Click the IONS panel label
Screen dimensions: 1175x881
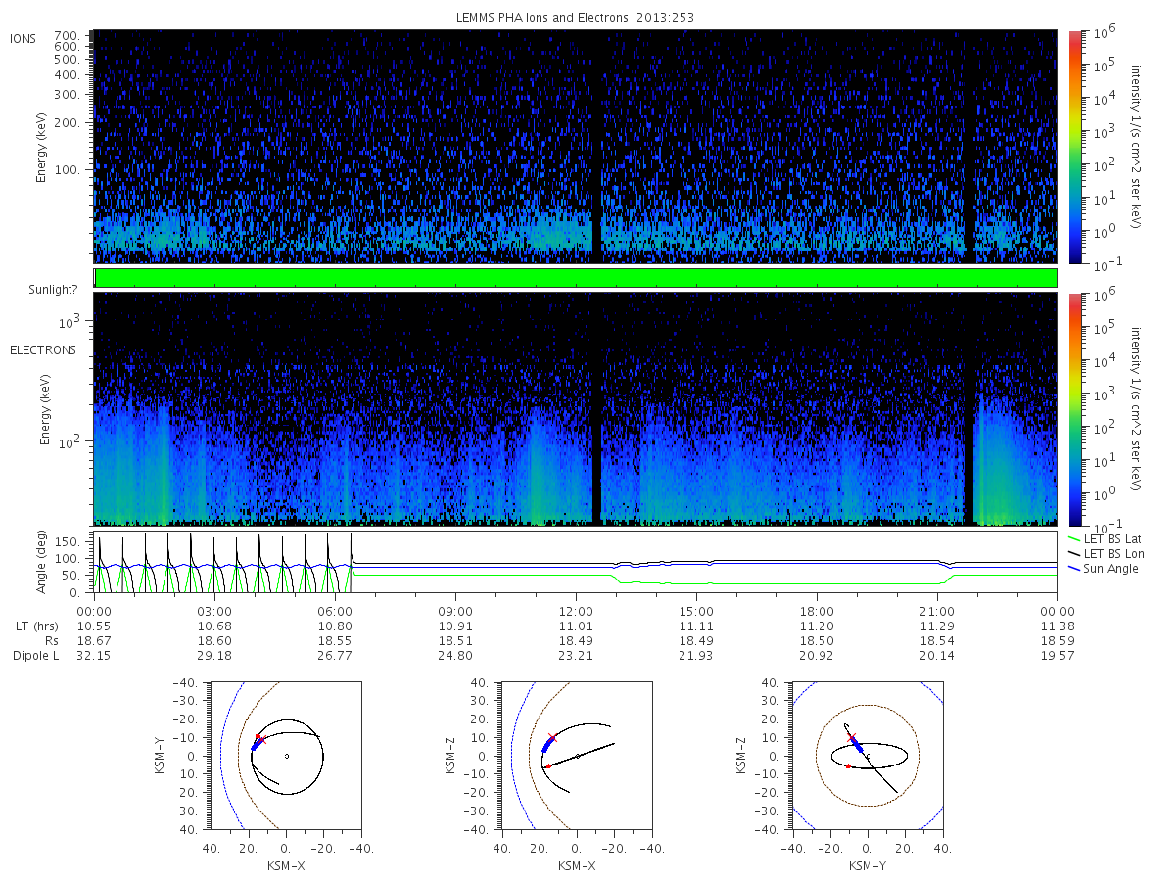click(23, 39)
